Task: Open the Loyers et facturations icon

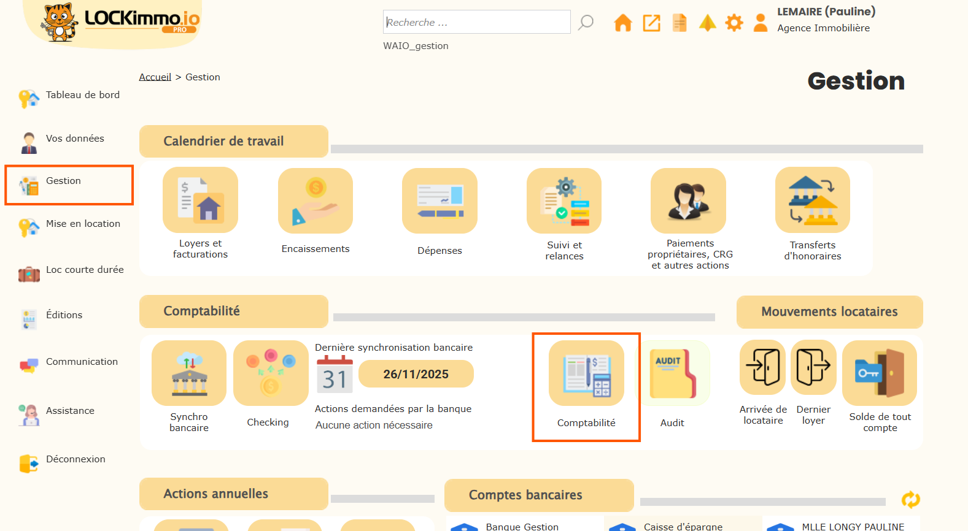Action: (200, 200)
